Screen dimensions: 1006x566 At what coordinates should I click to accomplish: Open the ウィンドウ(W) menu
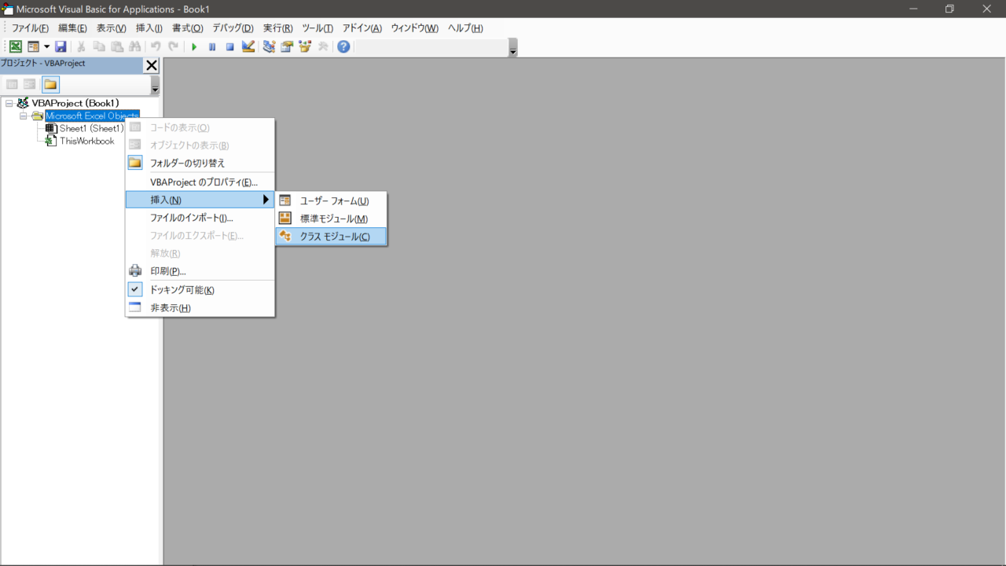[x=415, y=28]
